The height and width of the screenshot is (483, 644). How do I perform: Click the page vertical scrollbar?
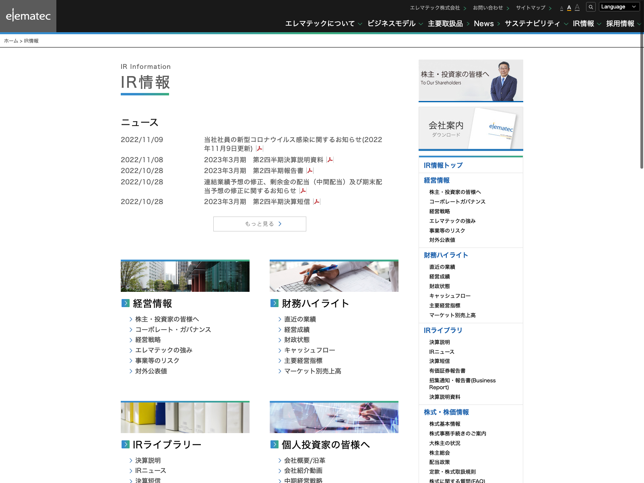pyautogui.click(x=642, y=101)
